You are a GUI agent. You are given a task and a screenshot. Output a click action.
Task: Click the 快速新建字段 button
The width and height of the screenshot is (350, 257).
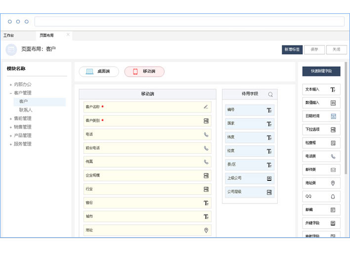point(321,71)
